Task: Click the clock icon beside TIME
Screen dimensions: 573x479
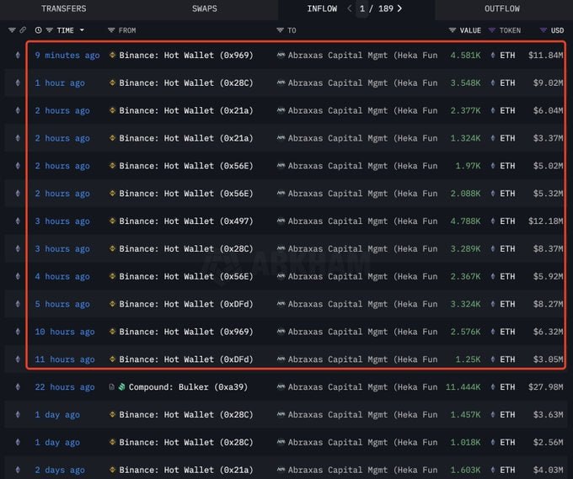Action: [x=39, y=30]
